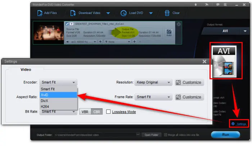
Task: Click the Lossless Mode link text
Action: (124, 112)
